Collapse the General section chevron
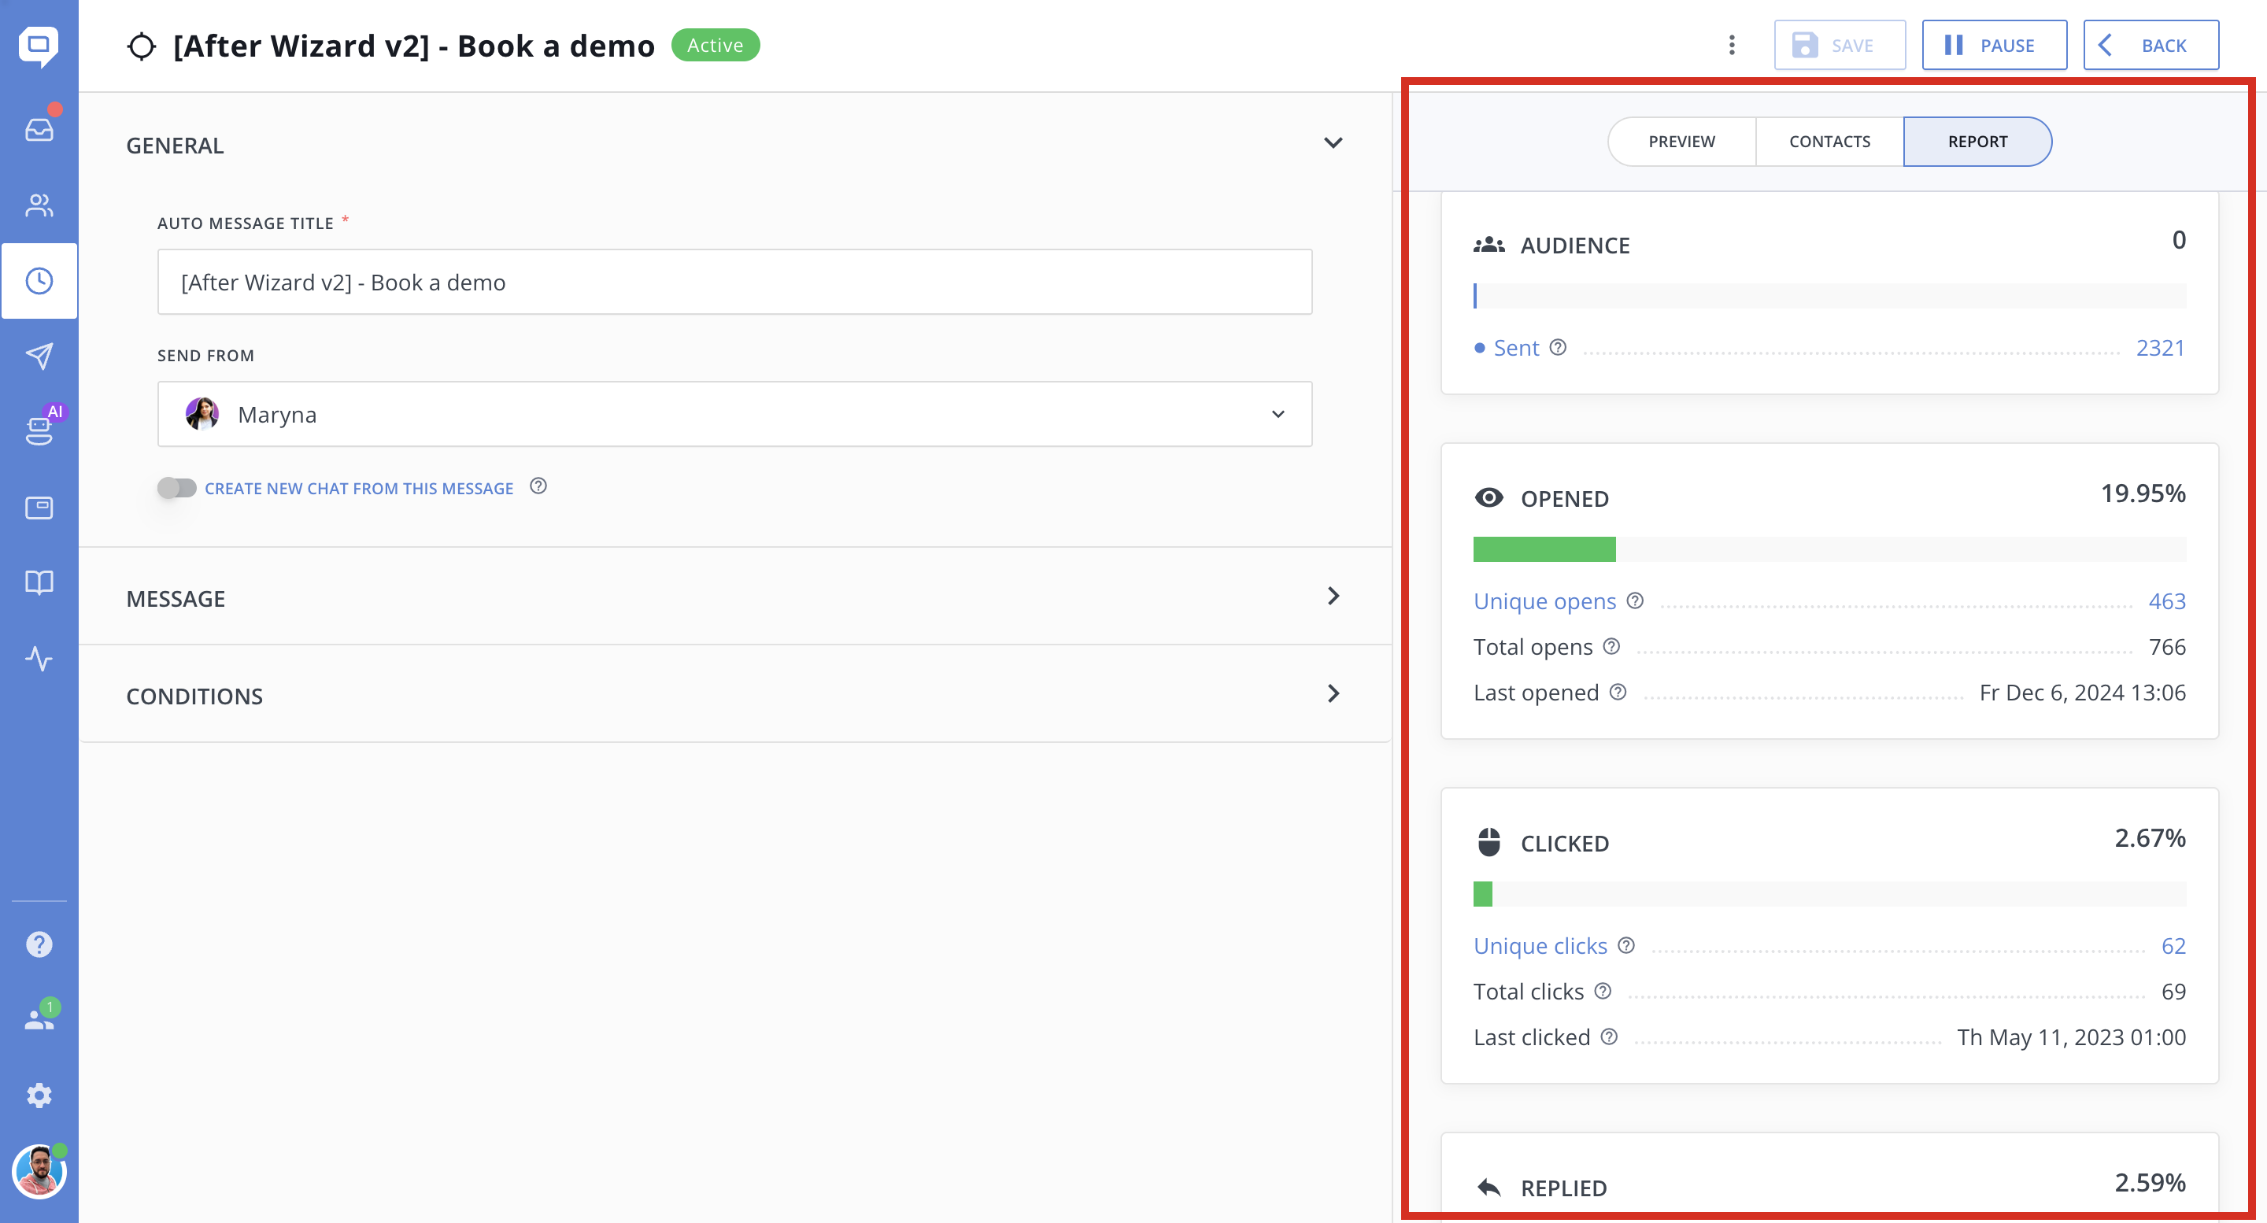The height and width of the screenshot is (1223, 2267). [x=1333, y=143]
